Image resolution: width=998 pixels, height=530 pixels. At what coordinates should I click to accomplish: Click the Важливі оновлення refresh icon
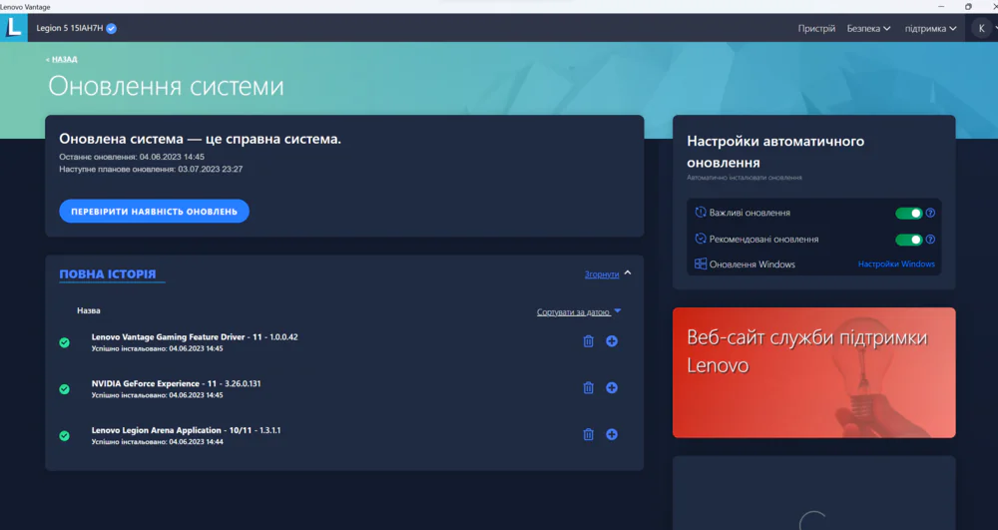click(701, 213)
